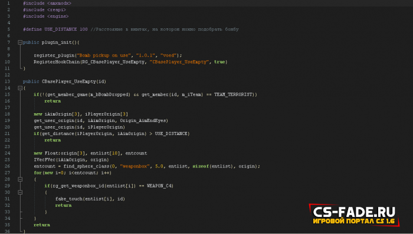The image size is (413, 234).
Task: Click the '#include <reapi>' line
Action: point(44,10)
